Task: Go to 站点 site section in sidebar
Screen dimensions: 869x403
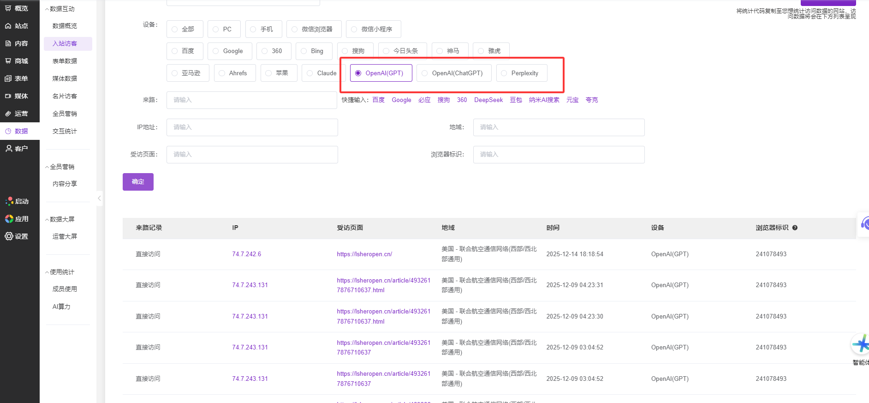Action: pyautogui.click(x=8, y=26)
